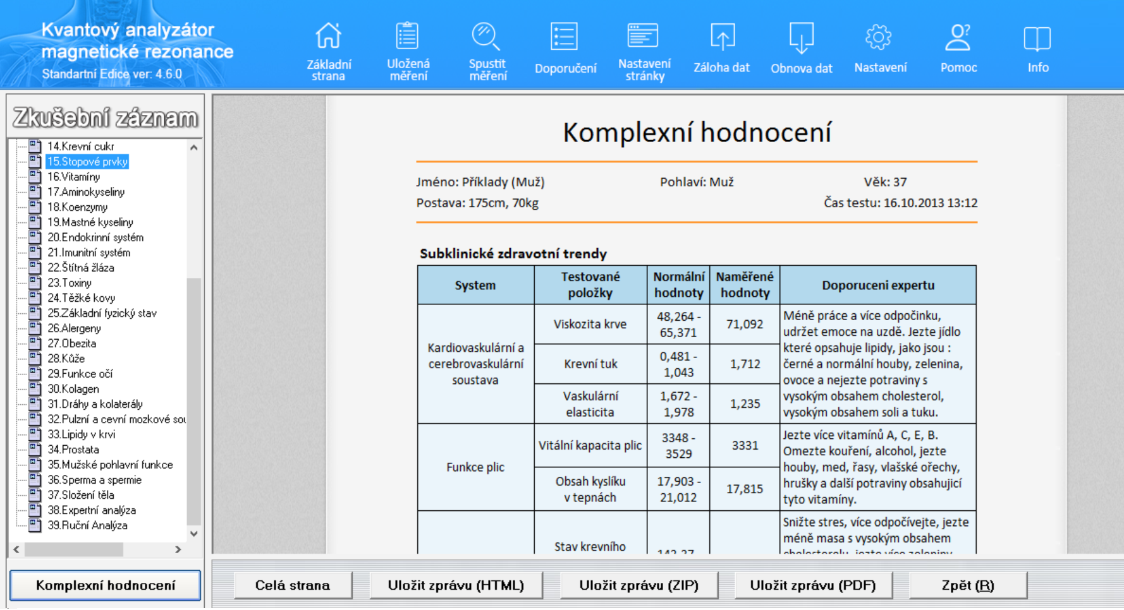The height and width of the screenshot is (610, 1124).
Task: Click tree horizontal scroll right arrow
Action: click(178, 549)
